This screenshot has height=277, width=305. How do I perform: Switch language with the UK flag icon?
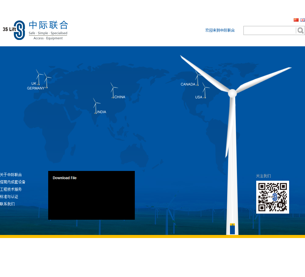[x=303, y=20]
